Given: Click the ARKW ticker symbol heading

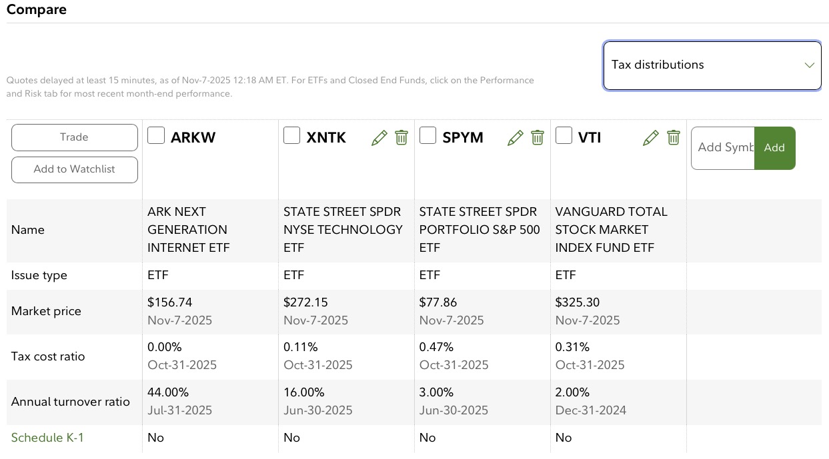Looking at the screenshot, I should (193, 138).
